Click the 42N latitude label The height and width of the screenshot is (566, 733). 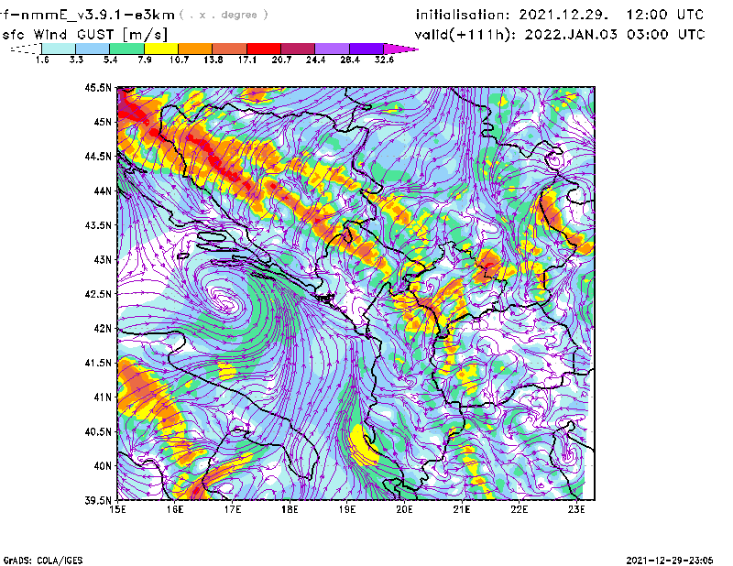[103, 328]
